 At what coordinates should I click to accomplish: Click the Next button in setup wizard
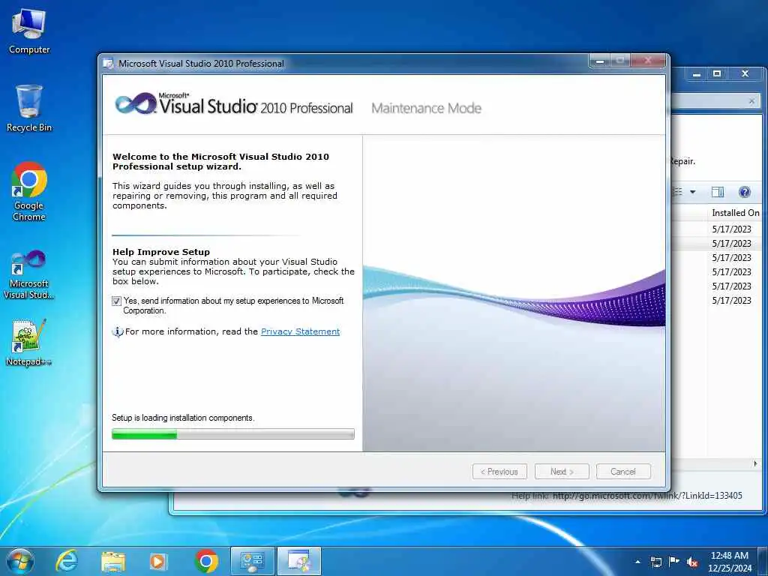(x=562, y=472)
